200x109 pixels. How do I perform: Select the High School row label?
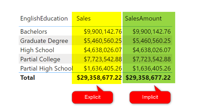[37, 50]
